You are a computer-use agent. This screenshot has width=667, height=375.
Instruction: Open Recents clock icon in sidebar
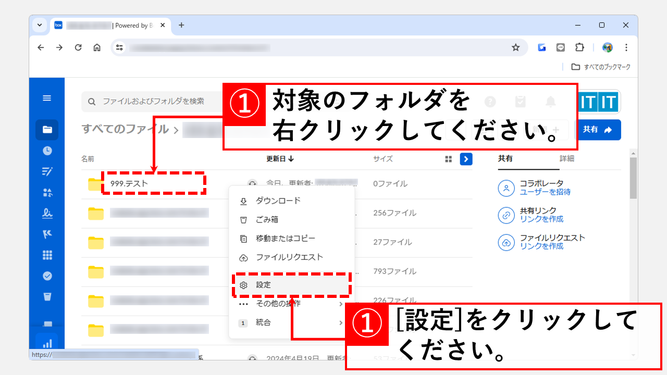(47, 151)
